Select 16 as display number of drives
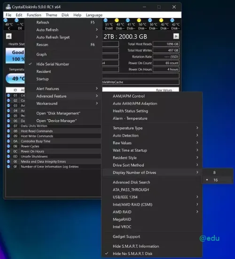The width and height of the screenshot is (235, 259). (x=218, y=180)
